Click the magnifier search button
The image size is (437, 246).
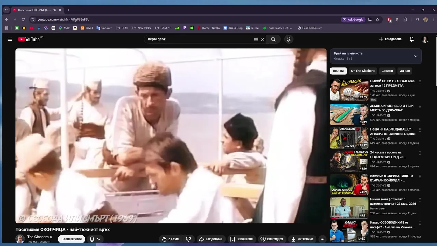[x=273, y=39]
